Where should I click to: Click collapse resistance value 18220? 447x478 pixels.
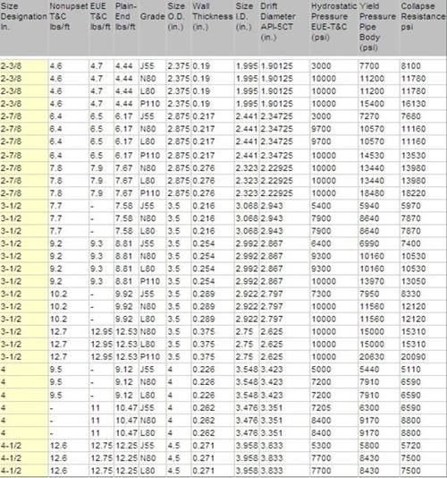click(413, 193)
